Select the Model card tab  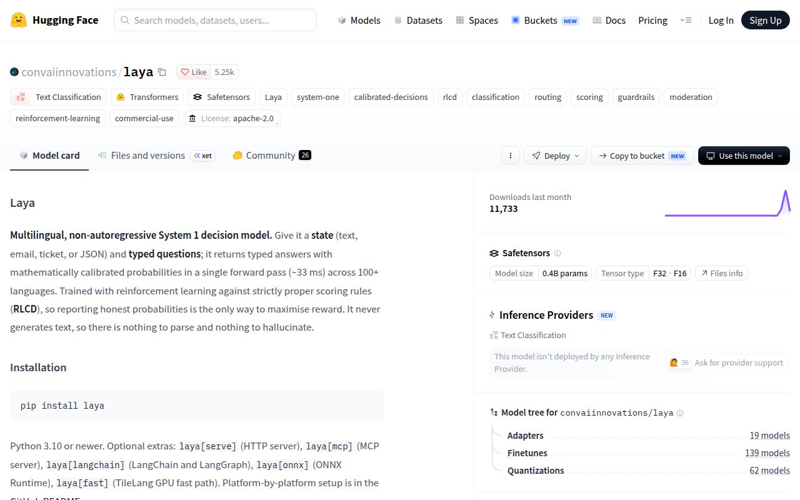[49, 156]
